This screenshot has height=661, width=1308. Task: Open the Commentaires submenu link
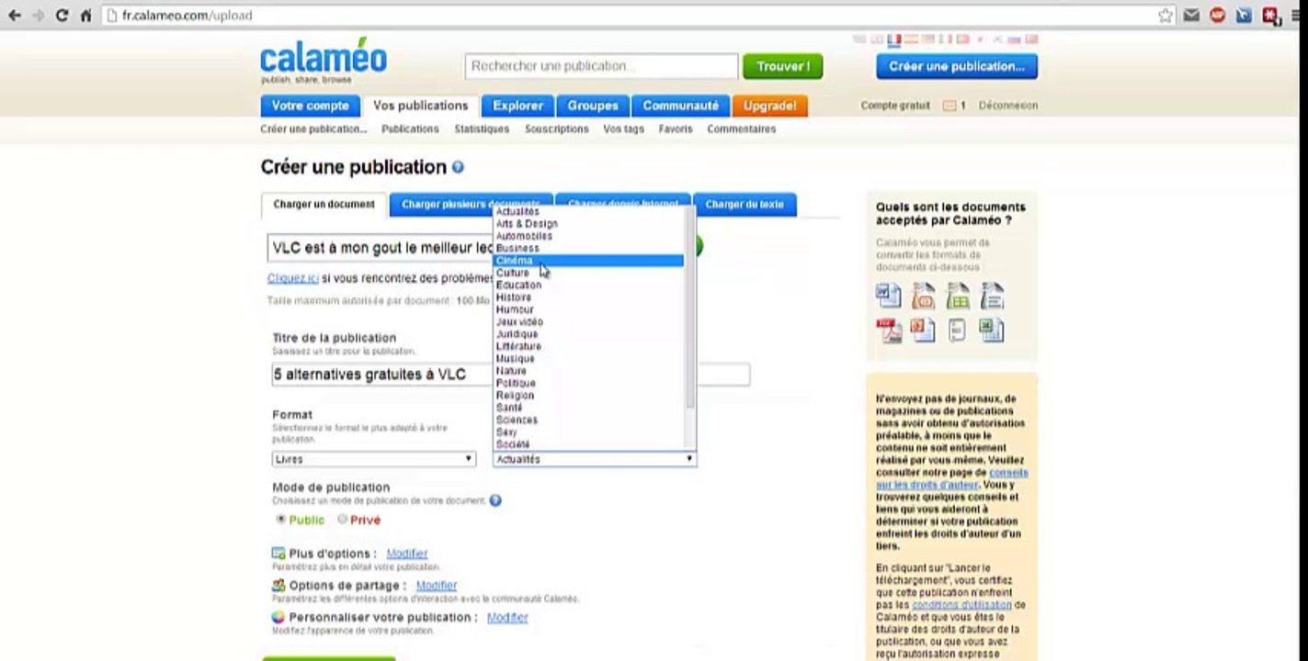coord(742,129)
